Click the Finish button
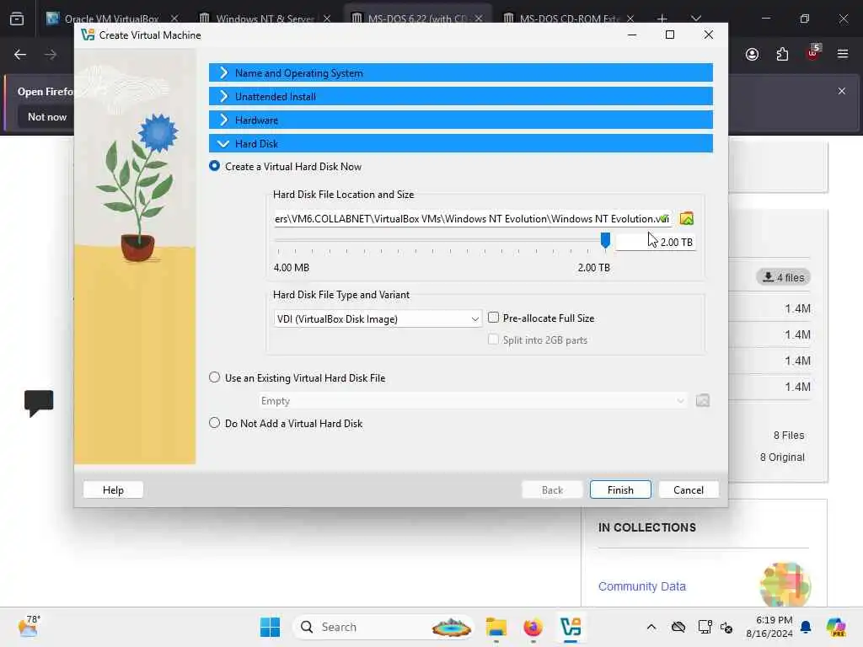The image size is (863, 647). click(620, 489)
